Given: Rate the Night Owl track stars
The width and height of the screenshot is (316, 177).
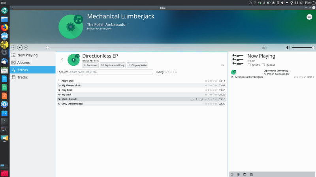Looking at the screenshot, I should [211, 81].
